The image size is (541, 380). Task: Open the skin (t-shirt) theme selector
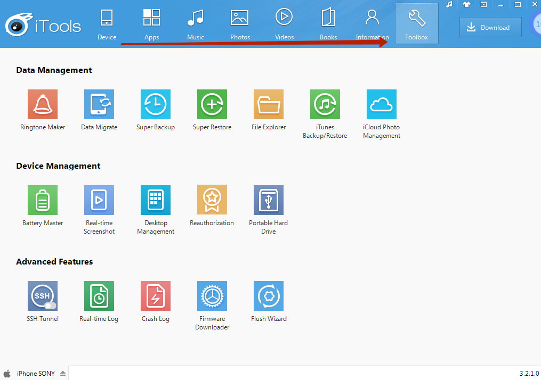[x=466, y=4]
